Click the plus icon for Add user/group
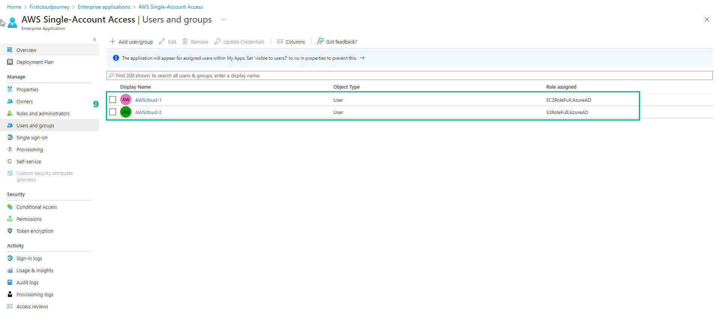Viewport: 720px width, 327px height. (112, 41)
